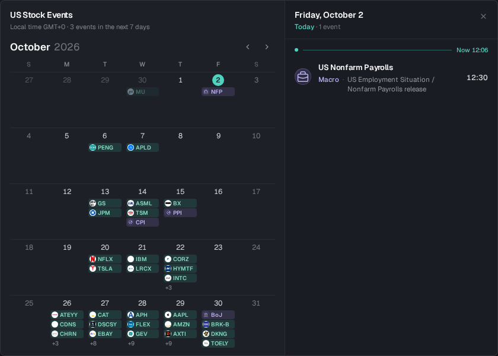Expand +8 more events on October 27

[x=93, y=344]
